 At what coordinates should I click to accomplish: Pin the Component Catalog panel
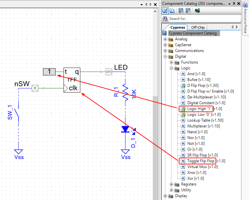[x=234, y=4]
